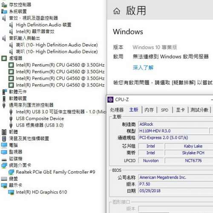Select Realtek PCIe GbE Family Controller #9
Screen dimensions: 213x213
click(55, 172)
